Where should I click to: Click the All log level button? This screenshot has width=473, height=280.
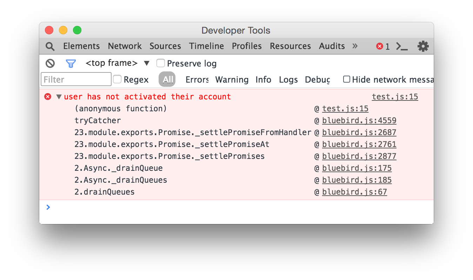167,79
